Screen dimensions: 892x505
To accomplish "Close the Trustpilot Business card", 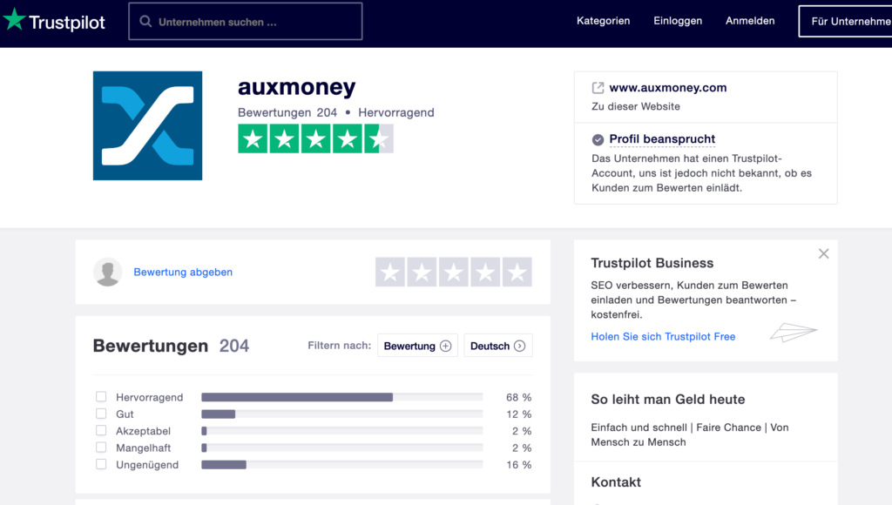I will click(824, 253).
